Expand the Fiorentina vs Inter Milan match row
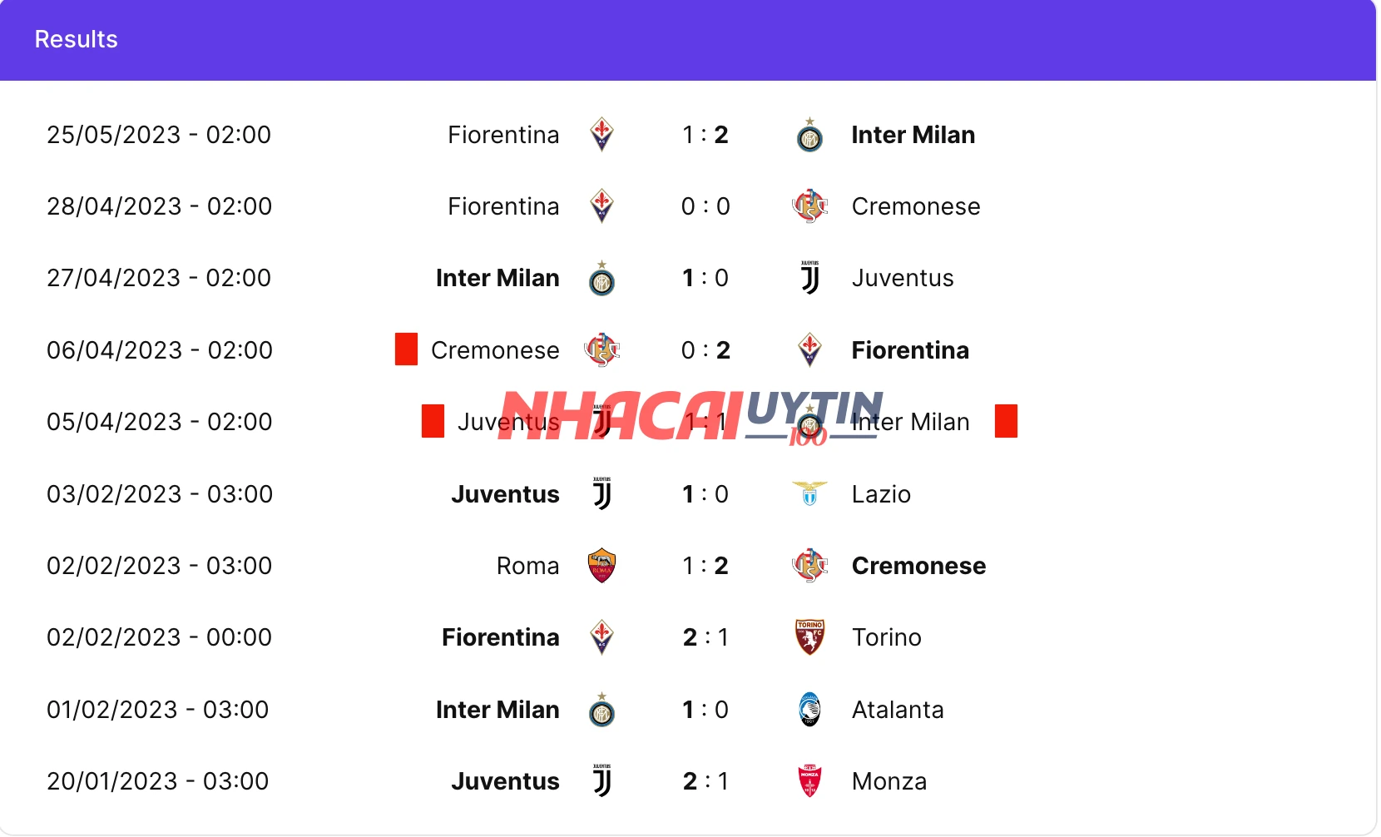The height and width of the screenshot is (837, 1381). click(x=690, y=135)
